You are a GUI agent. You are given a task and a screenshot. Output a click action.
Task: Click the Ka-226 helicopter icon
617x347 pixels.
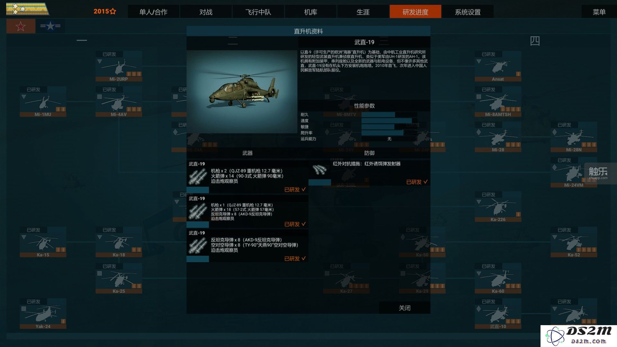(498, 206)
